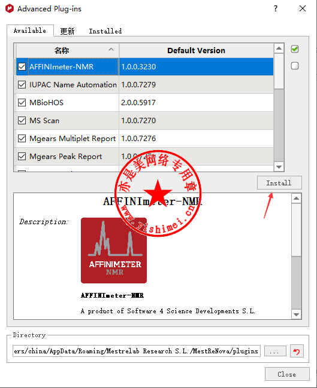The height and width of the screenshot is (388, 317).
Task: Click version cell 1.0.0.7276
Action: [196, 138]
